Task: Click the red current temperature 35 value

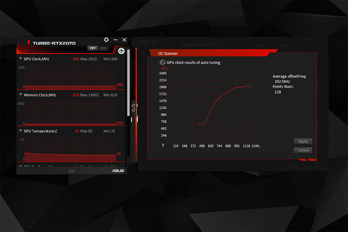Action: pos(77,131)
